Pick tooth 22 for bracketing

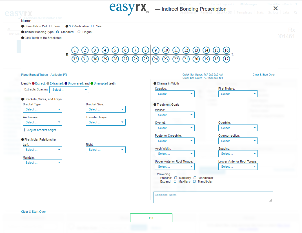pos(176,59)
